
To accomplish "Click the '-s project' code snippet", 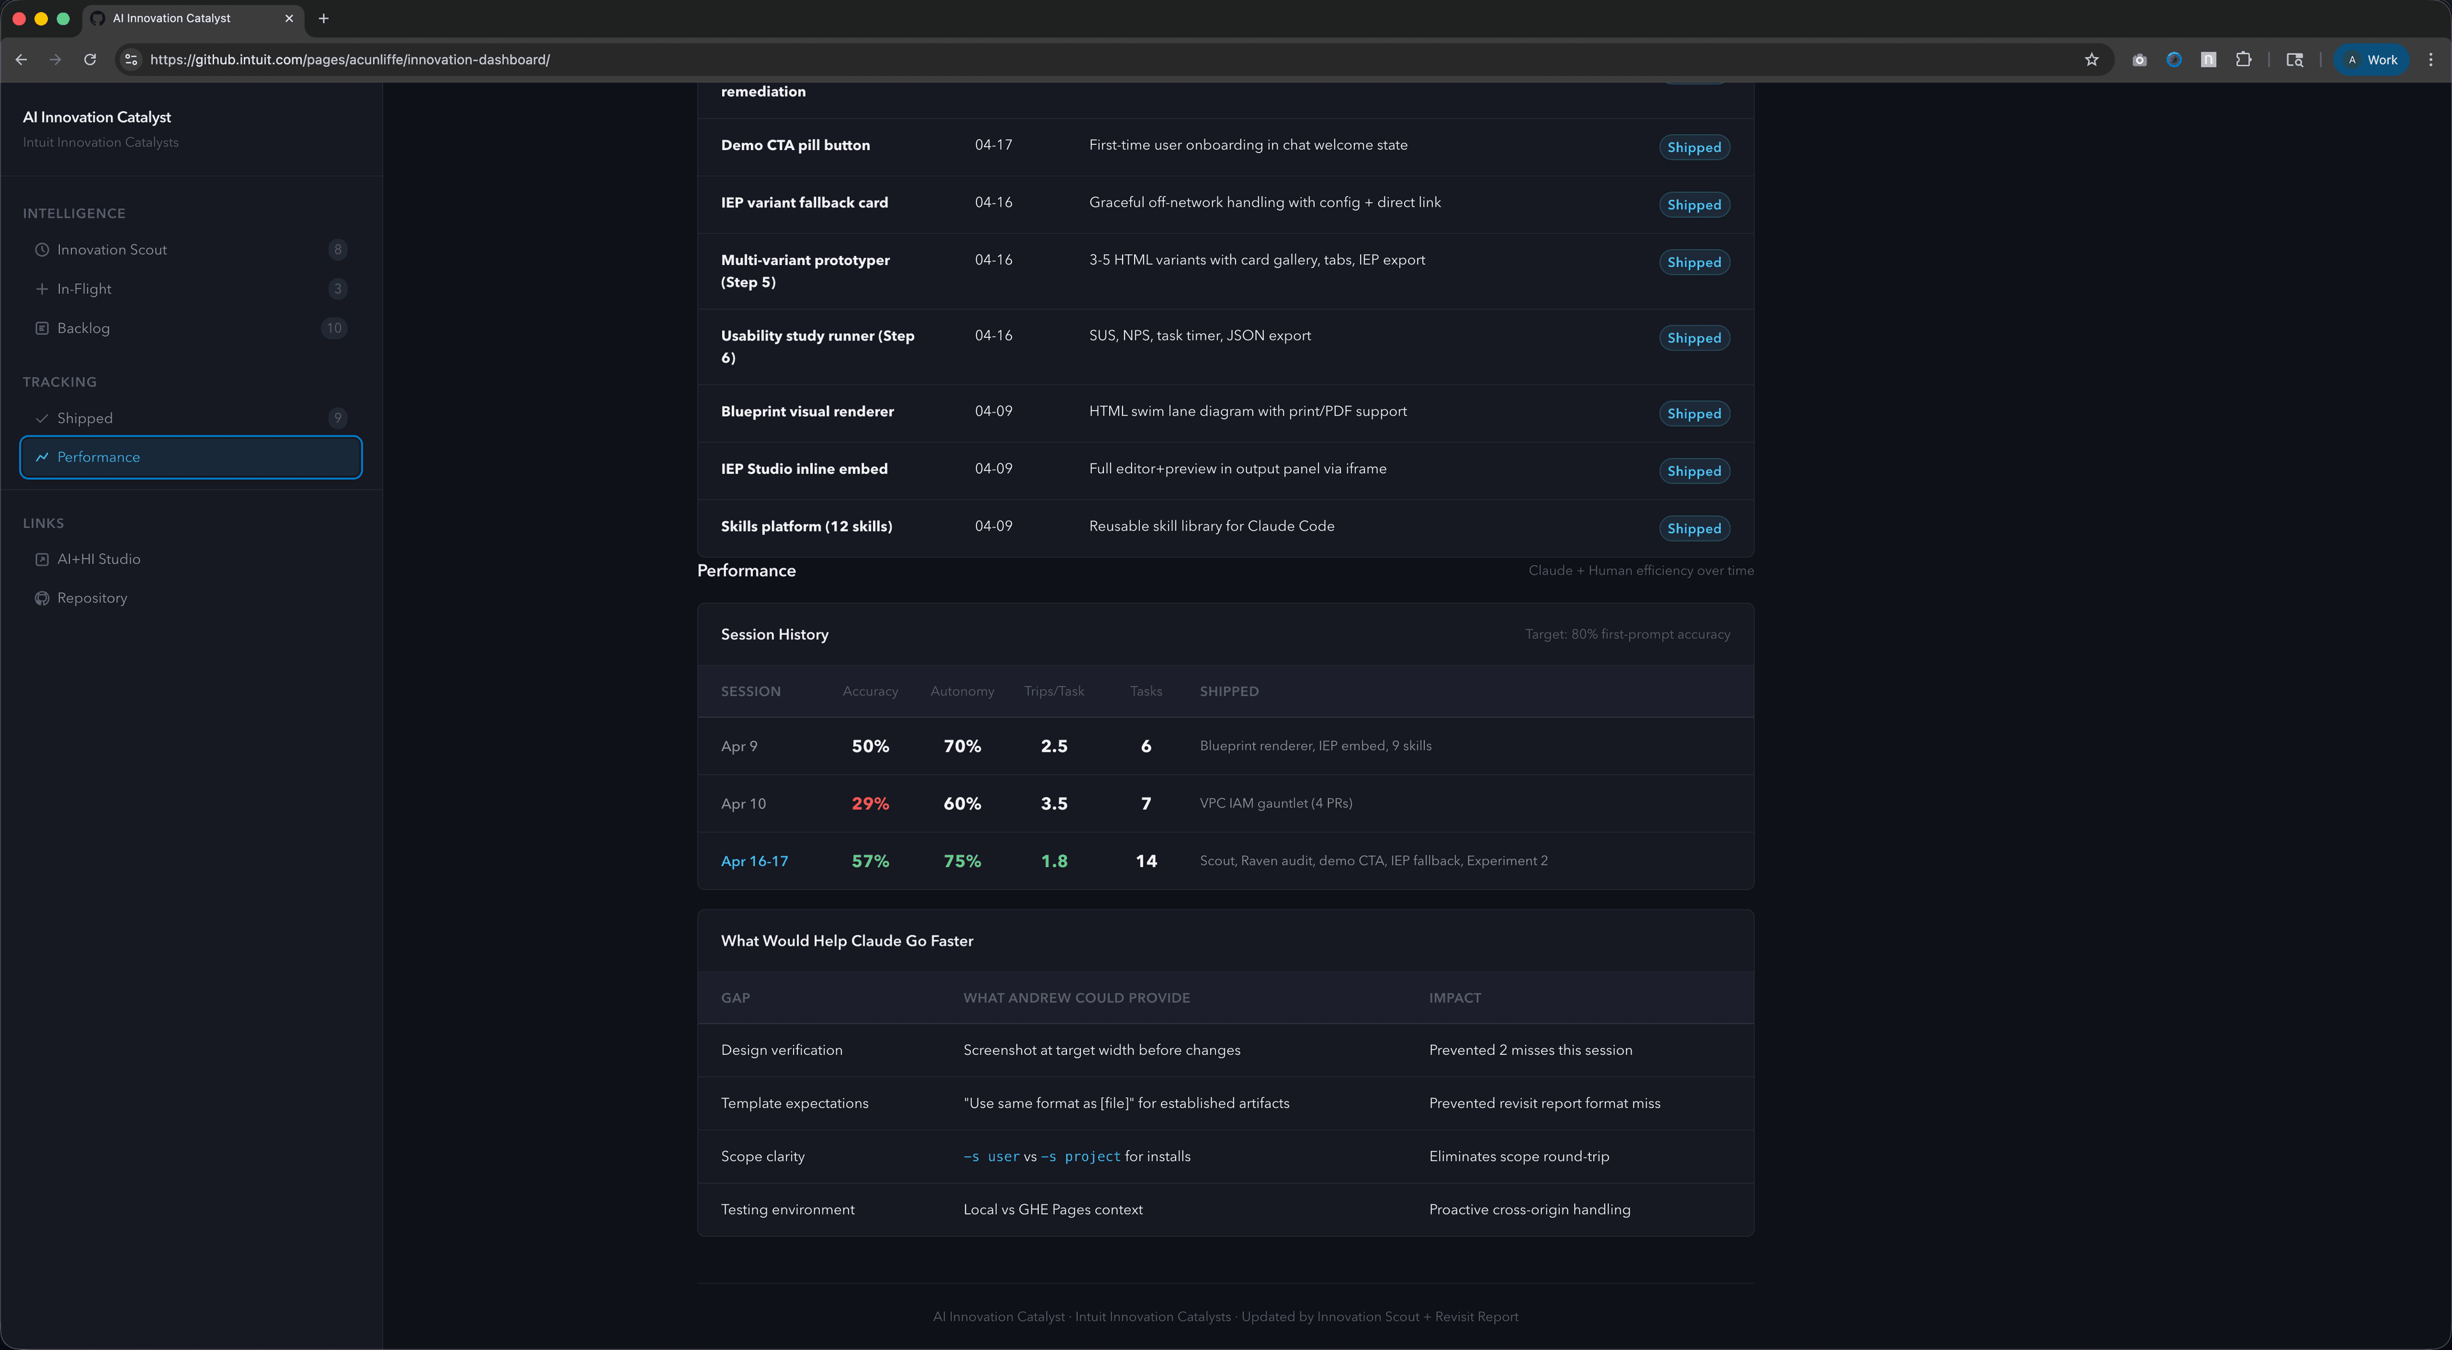I will (1079, 1156).
